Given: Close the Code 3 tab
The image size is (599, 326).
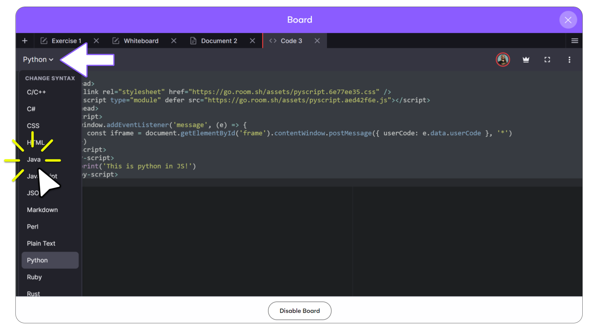Looking at the screenshot, I should [317, 41].
